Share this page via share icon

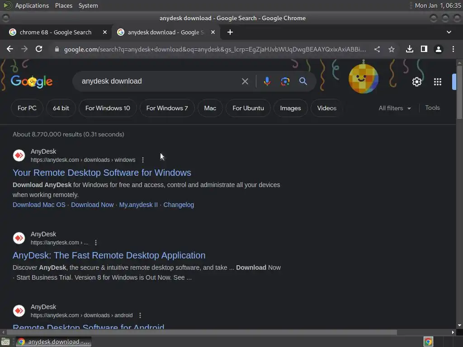[377, 49]
